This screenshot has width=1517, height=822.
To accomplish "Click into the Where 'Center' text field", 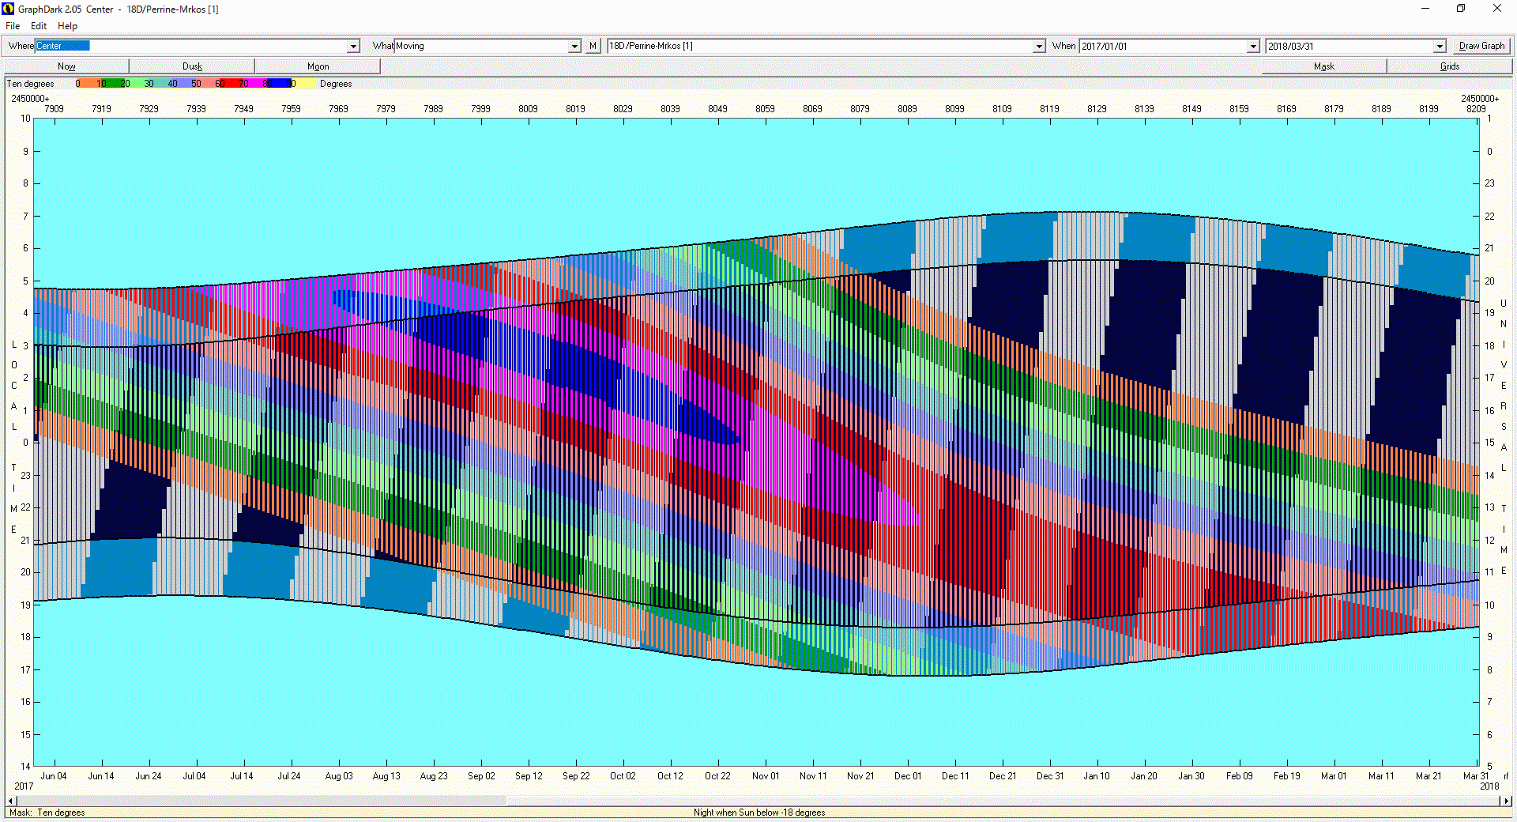I will pyautogui.click(x=191, y=46).
